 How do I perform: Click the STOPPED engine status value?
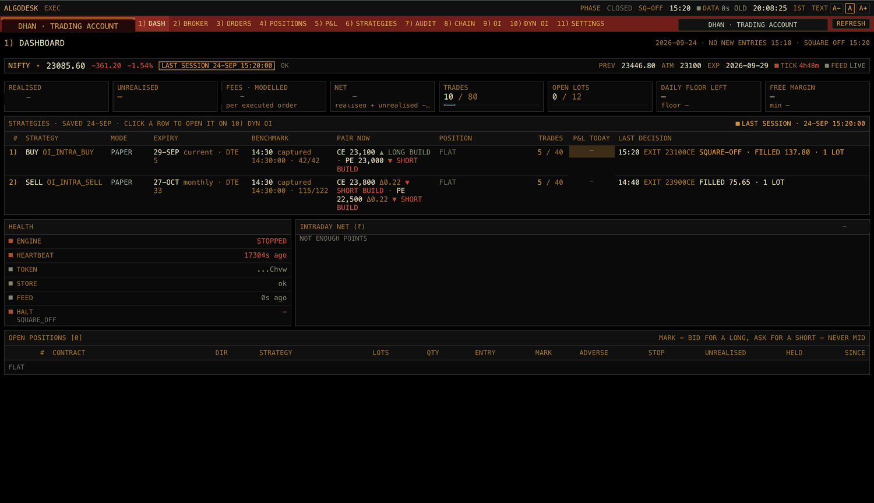point(272,241)
